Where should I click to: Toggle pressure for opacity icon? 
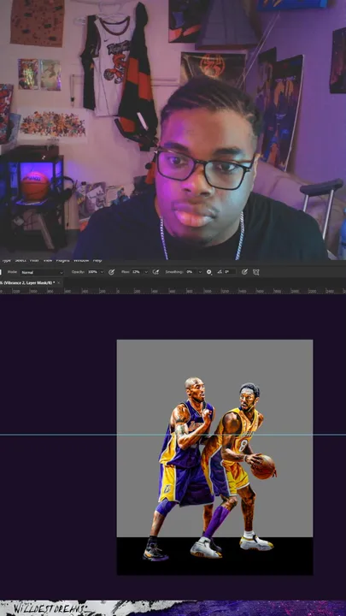click(x=111, y=272)
